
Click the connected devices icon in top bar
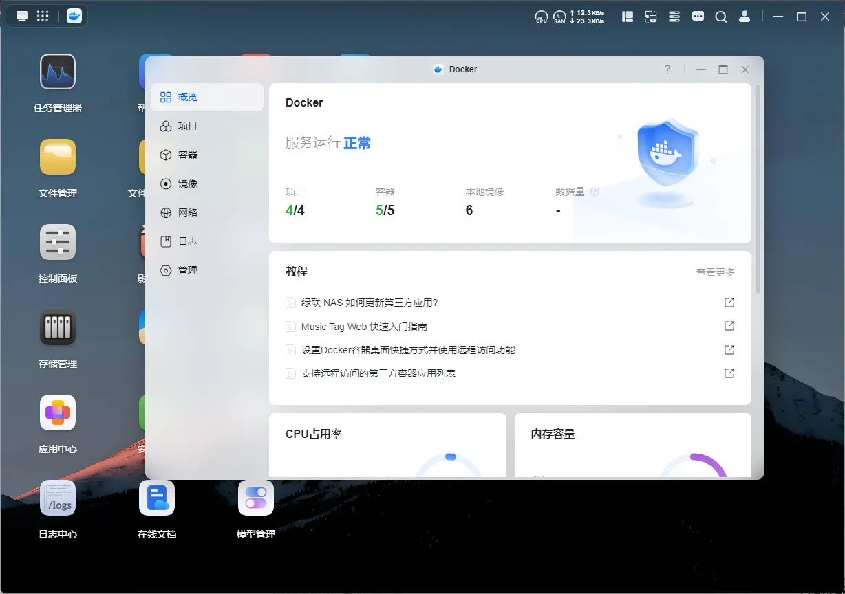coord(651,16)
